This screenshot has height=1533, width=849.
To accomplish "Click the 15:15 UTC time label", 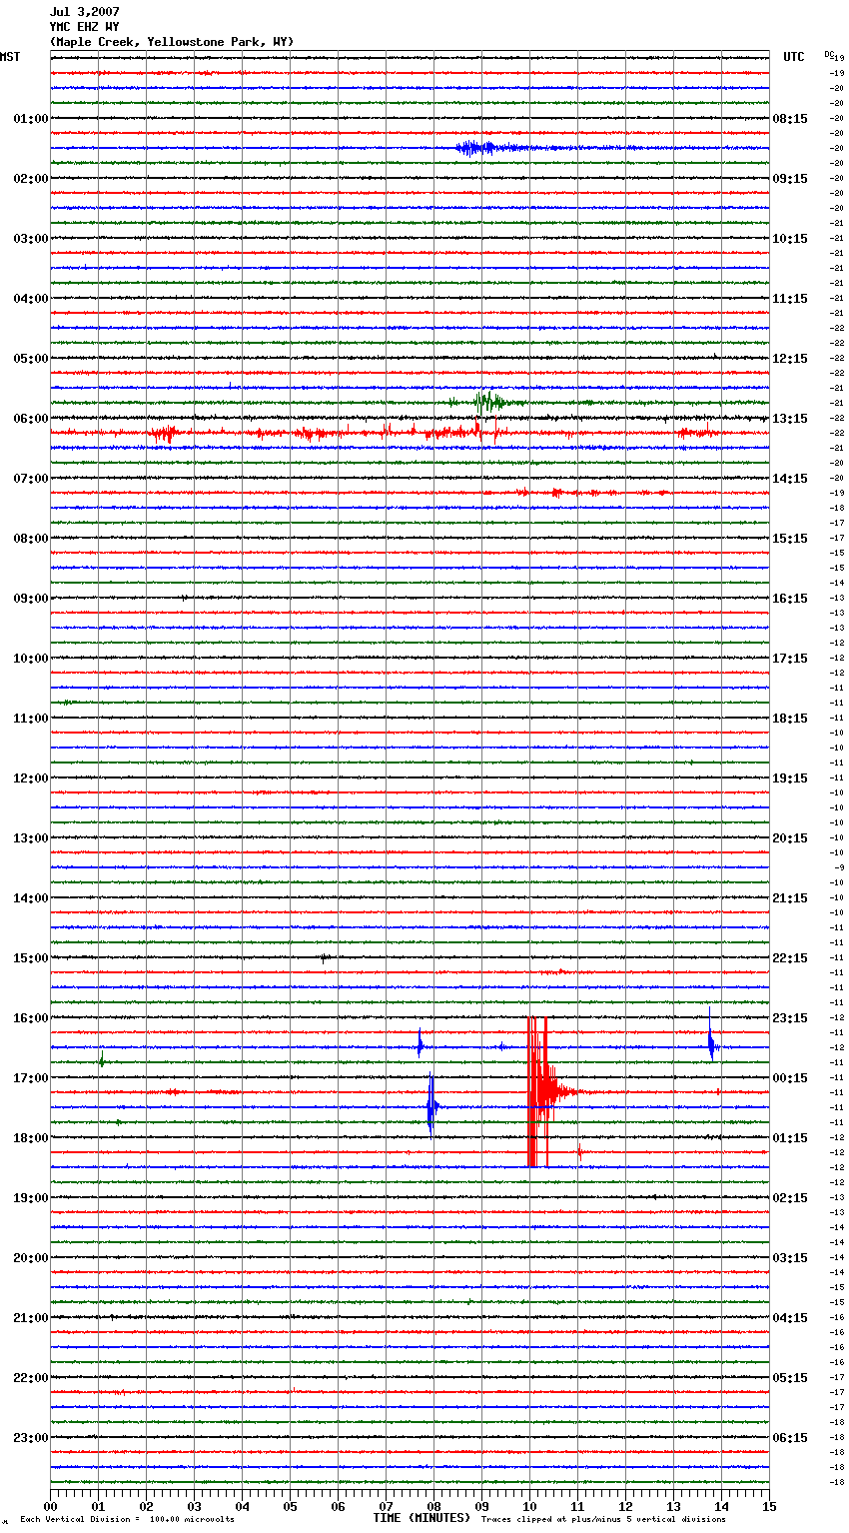I will click(790, 539).
